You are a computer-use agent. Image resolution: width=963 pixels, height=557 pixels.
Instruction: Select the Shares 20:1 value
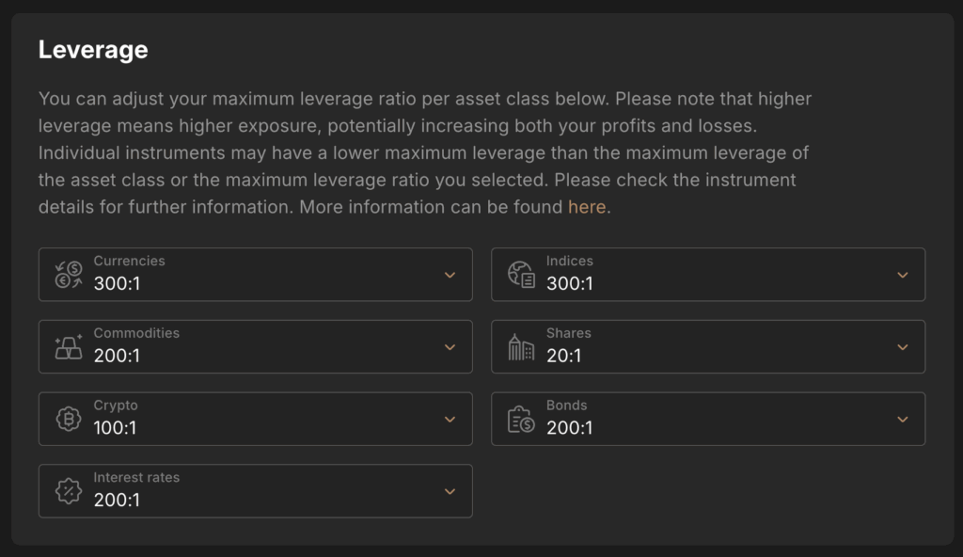point(562,356)
